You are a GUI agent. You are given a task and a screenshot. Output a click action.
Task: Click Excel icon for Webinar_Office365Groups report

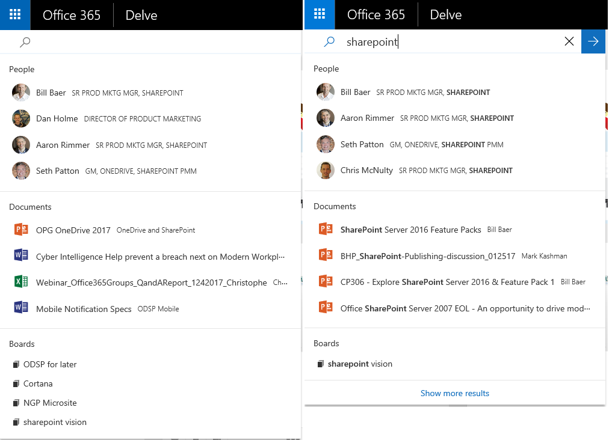pos(21,281)
